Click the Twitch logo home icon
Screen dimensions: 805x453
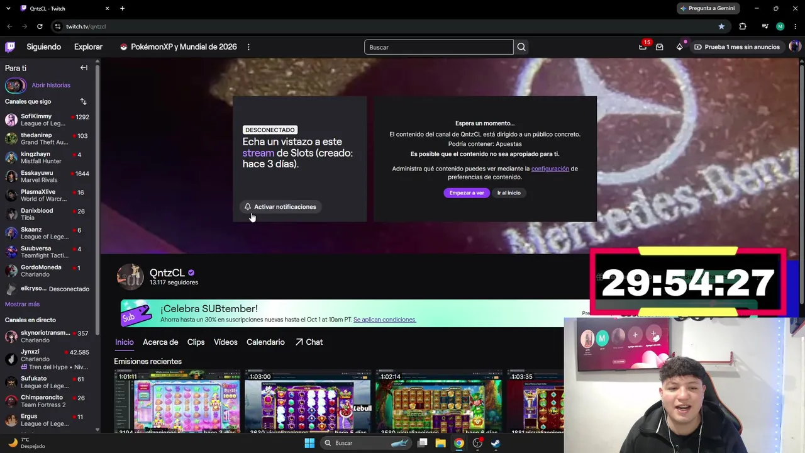click(x=10, y=47)
